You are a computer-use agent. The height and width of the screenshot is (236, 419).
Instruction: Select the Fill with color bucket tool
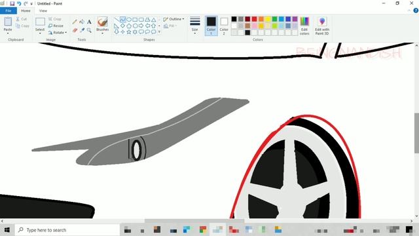coord(82,22)
